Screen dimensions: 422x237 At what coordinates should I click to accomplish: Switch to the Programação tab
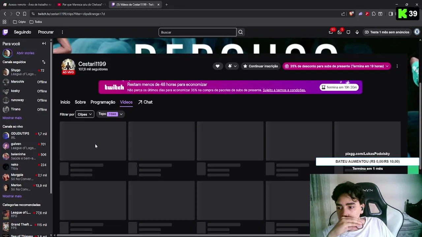(x=103, y=102)
